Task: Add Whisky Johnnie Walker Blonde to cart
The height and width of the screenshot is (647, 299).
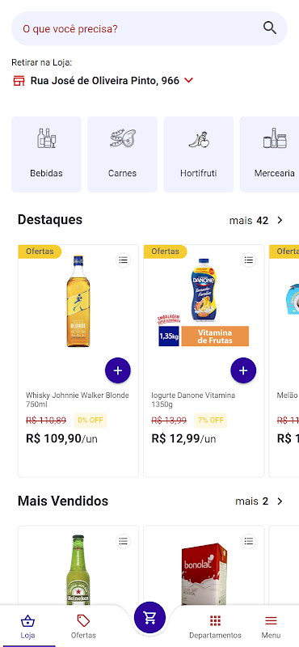Action: tap(118, 370)
